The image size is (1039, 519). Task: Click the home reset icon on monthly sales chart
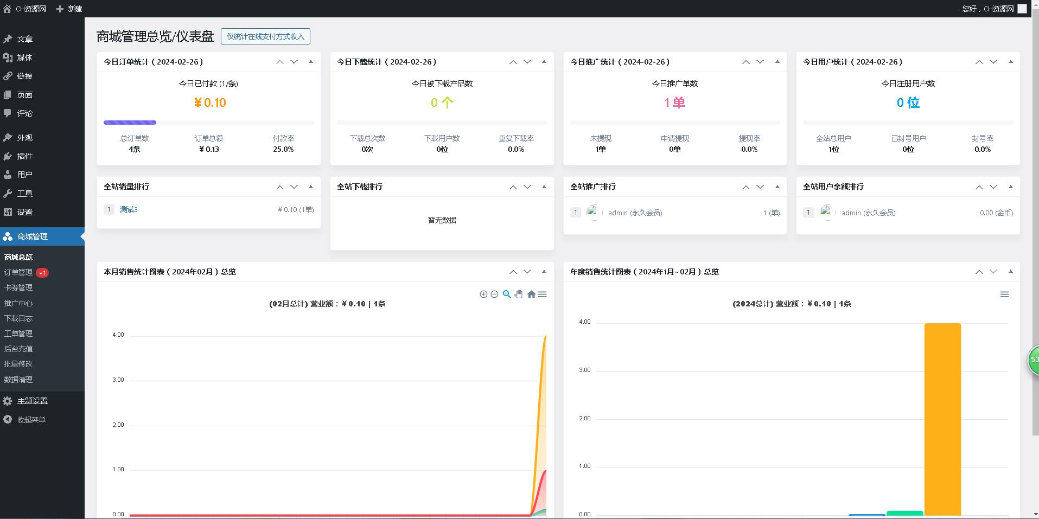click(x=531, y=294)
